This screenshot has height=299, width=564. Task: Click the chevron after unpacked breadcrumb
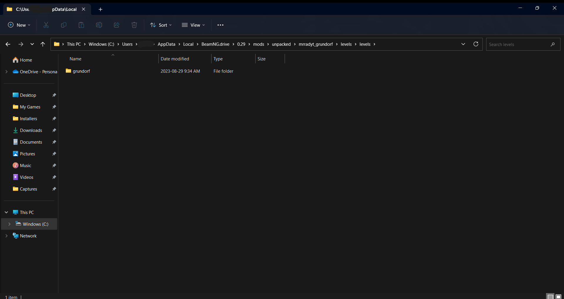tap(295, 44)
